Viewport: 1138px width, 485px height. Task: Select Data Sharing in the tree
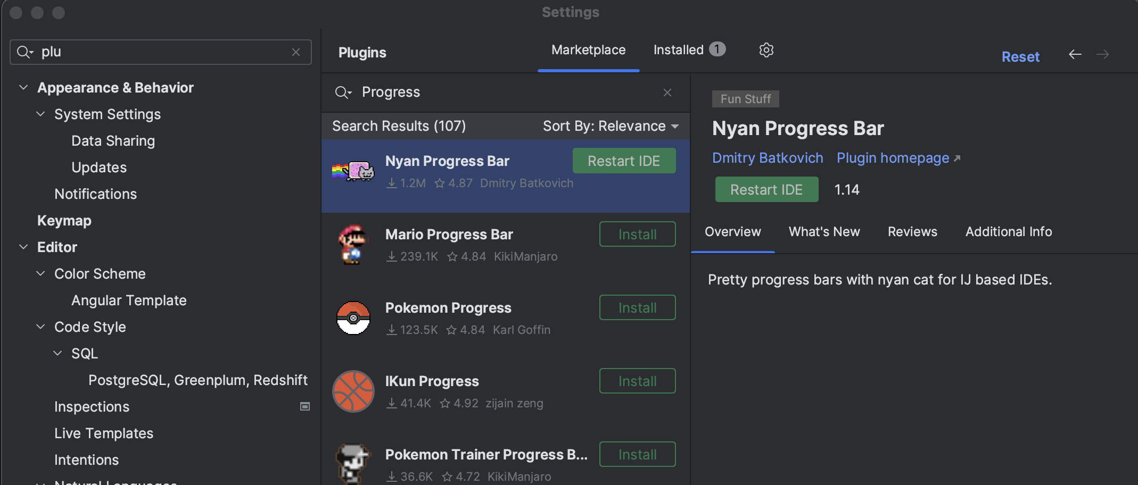(113, 141)
